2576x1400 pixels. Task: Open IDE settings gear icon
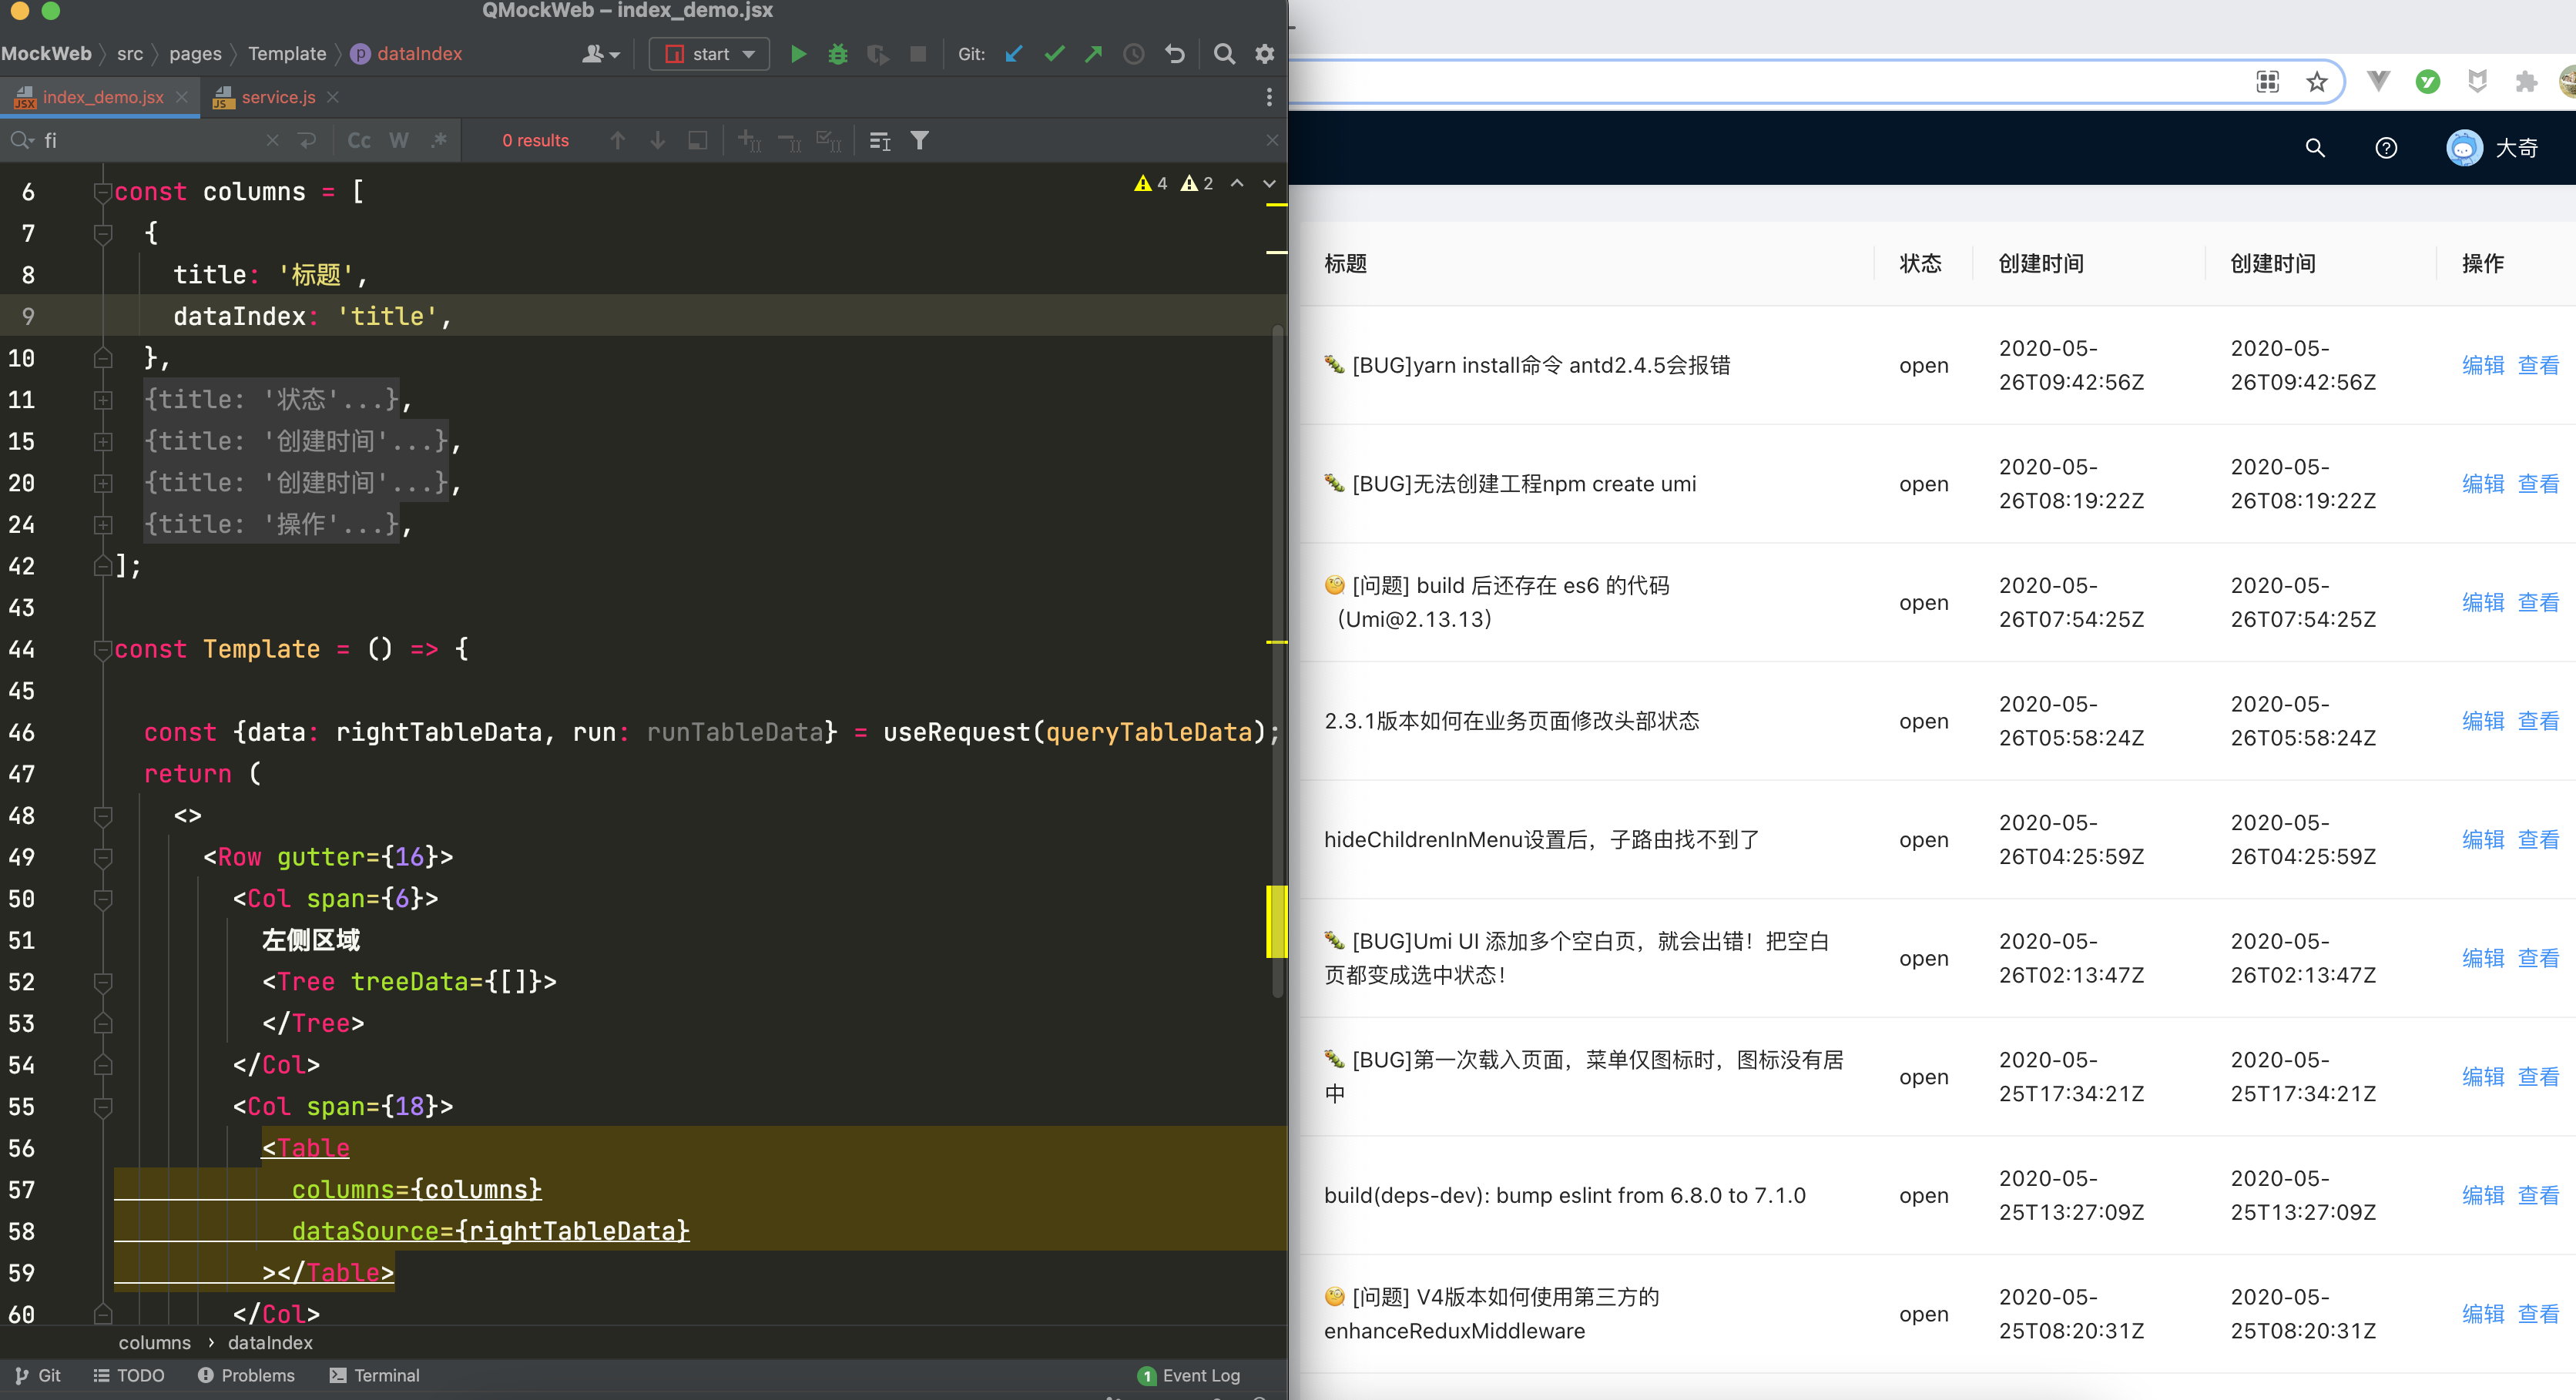click(x=1265, y=54)
